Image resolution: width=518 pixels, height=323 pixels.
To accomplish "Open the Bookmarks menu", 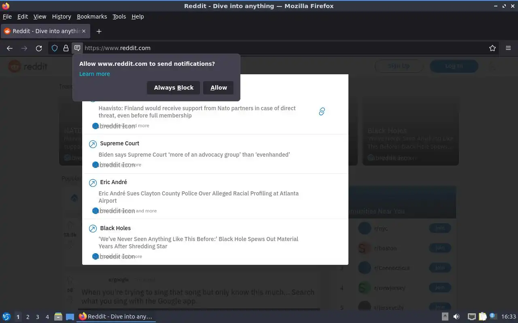I will tap(92, 17).
